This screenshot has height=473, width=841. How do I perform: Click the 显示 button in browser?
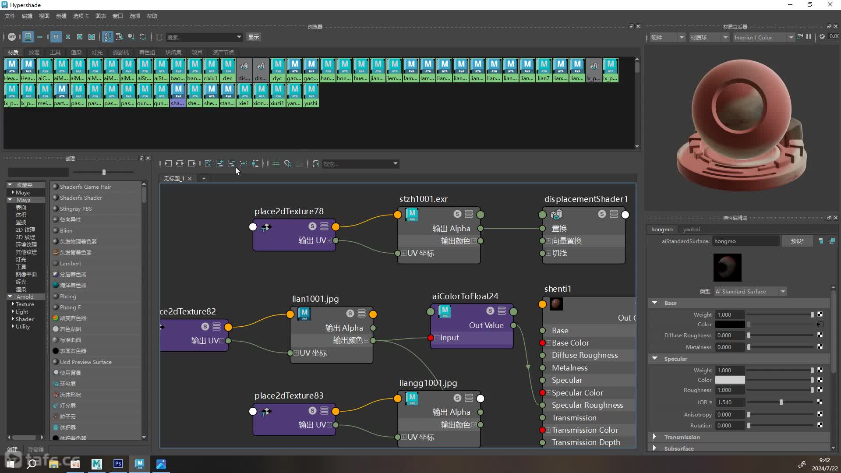click(x=254, y=37)
